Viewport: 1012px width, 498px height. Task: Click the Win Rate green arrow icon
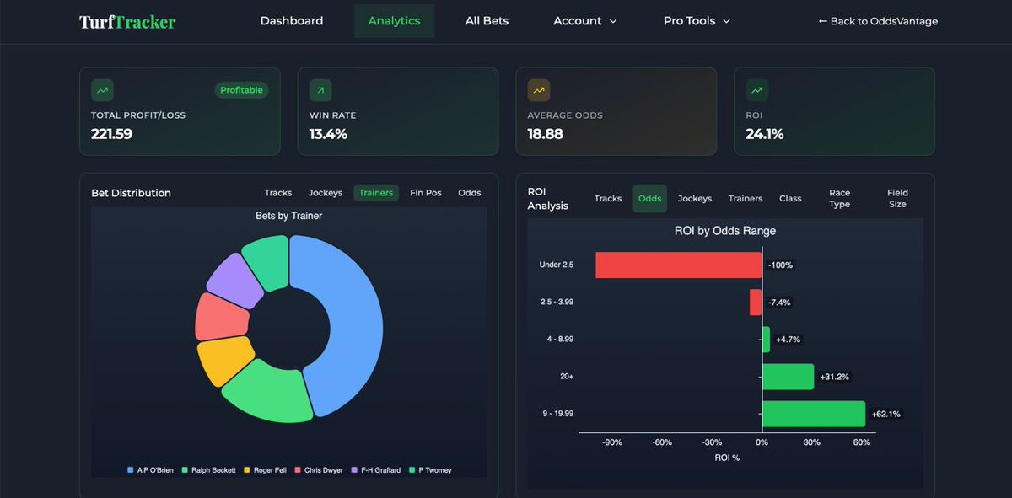tap(320, 90)
